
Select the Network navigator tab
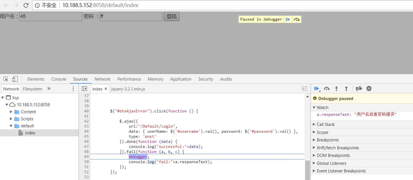pyautogui.click(x=11, y=89)
